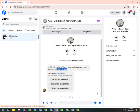The height and width of the screenshot is (112, 140).
Task: Edit chat name with the pencil icon
Action: point(75,51)
